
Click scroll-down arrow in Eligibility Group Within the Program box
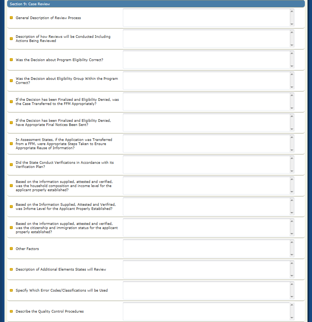coord(292,87)
